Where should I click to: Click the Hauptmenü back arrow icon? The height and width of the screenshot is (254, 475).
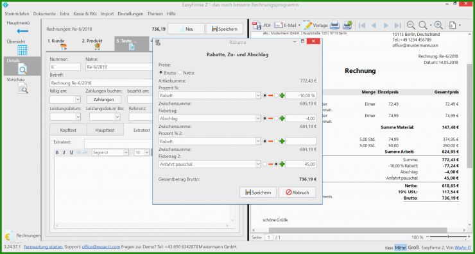[22, 31]
